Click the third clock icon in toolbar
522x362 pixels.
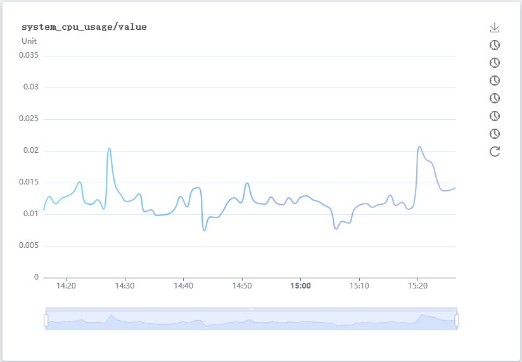coord(495,81)
